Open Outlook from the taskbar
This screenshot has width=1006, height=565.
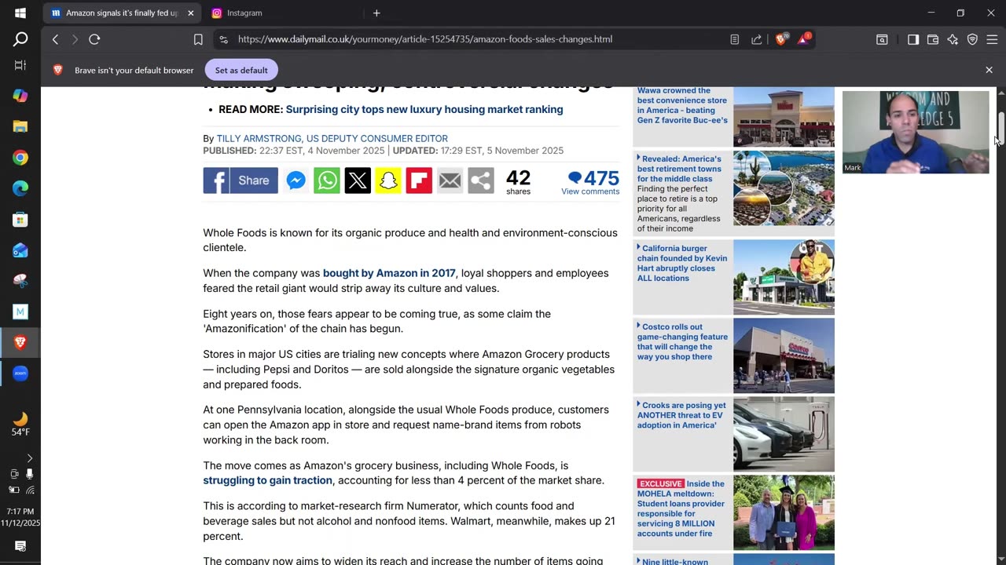pos(20,250)
